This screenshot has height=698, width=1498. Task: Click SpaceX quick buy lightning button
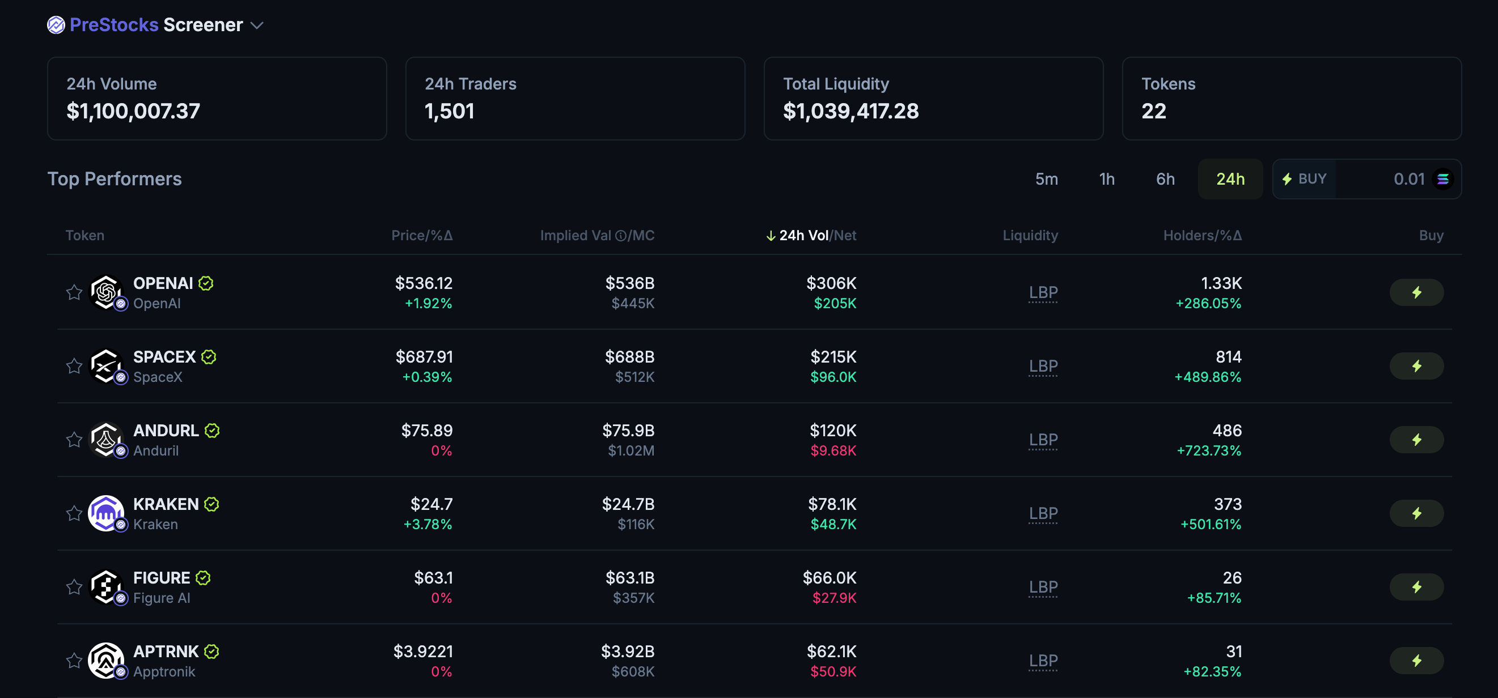[1416, 366]
